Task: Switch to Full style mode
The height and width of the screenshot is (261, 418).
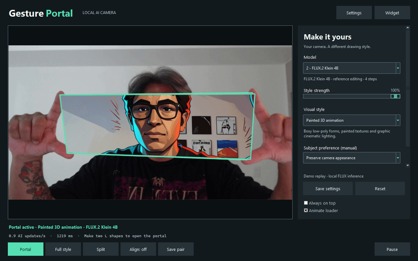Action: [63, 249]
